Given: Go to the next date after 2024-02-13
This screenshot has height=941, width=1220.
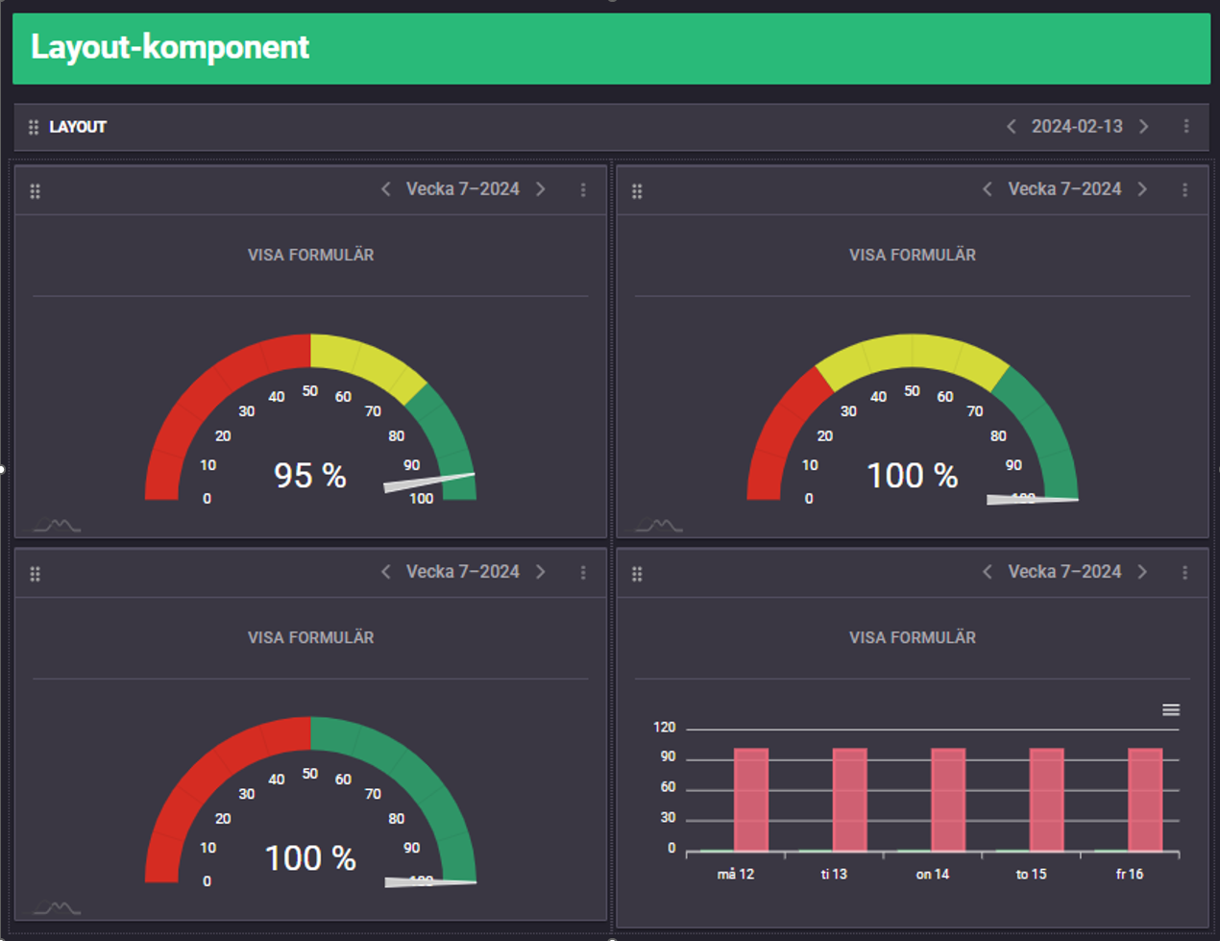Looking at the screenshot, I should click(1143, 127).
